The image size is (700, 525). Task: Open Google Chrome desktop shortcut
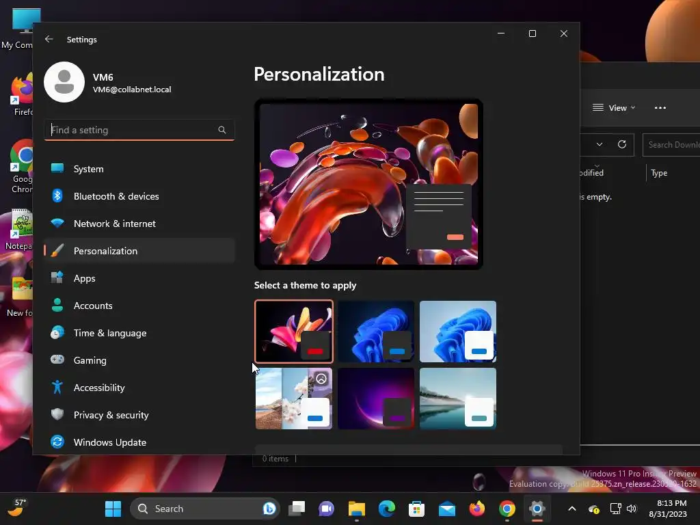(x=21, y=165)
